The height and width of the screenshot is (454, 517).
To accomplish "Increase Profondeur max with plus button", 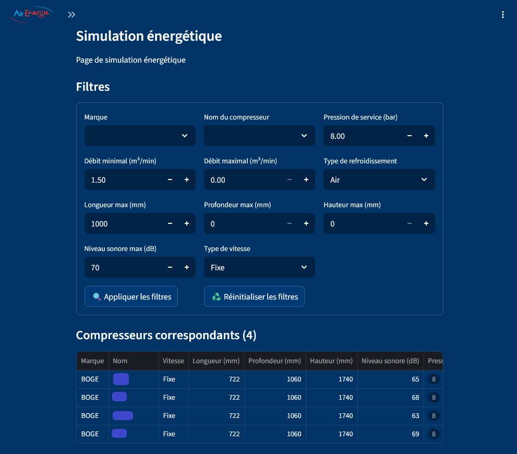I will (x=306, y=223).
